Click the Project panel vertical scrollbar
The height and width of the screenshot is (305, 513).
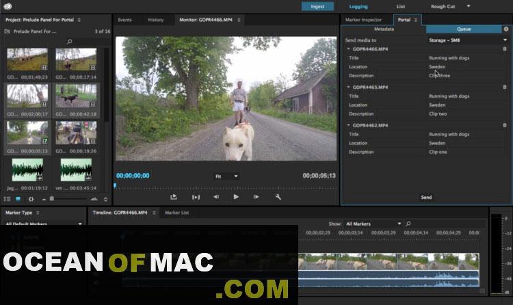pyautogui.click(x=107, y=85)
